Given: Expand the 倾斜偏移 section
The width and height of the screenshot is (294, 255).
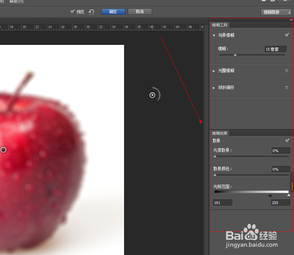Looking at the screenshot, I should pos(214,88).
